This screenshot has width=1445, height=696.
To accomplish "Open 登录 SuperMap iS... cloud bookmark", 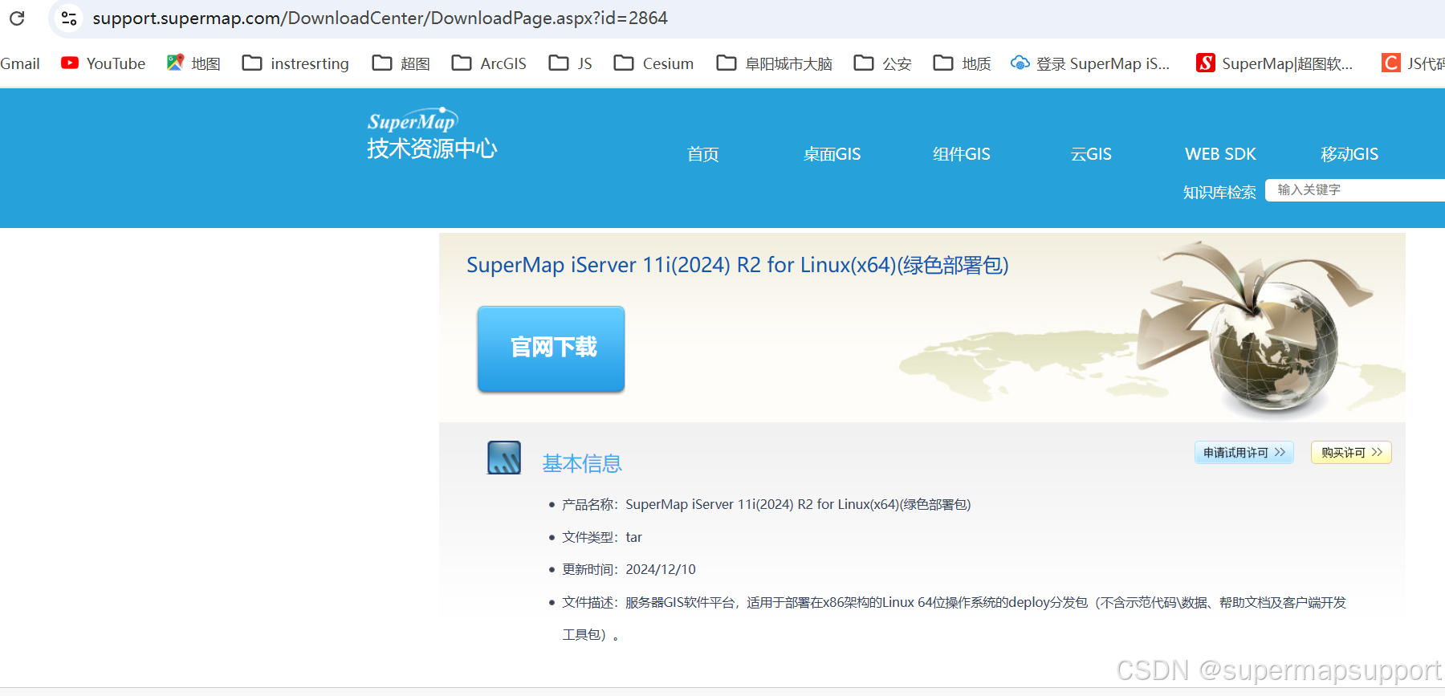I will click(x=1090, y=63).
